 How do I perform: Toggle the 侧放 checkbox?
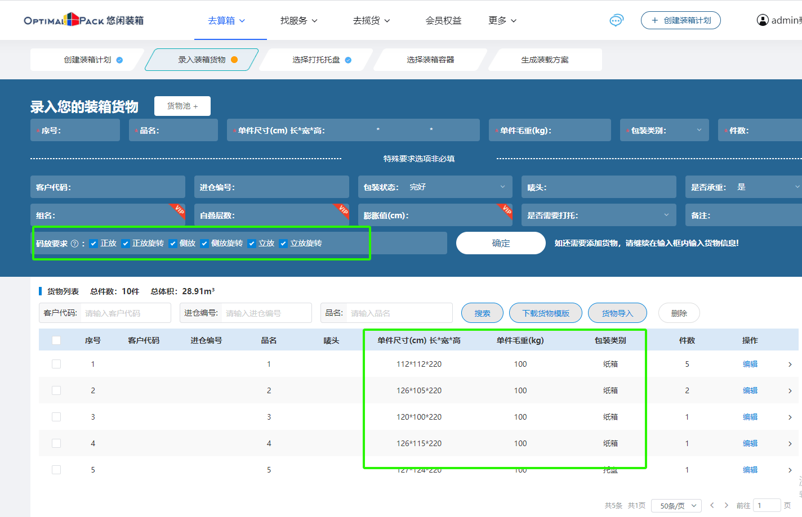pyautogui.click(x=173, y=244)
